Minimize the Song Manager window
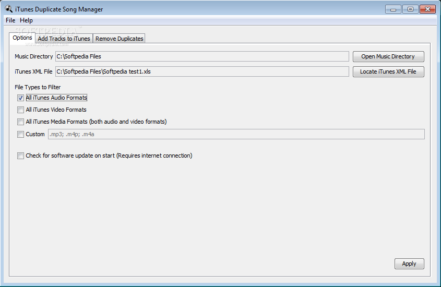 (x=393, y=9)
